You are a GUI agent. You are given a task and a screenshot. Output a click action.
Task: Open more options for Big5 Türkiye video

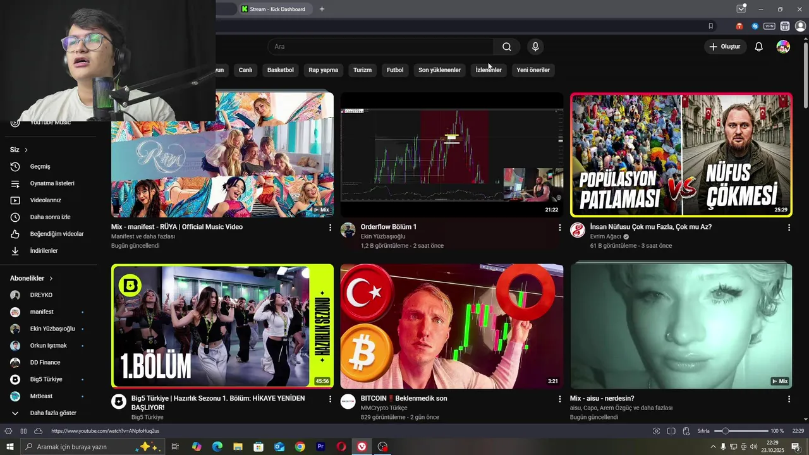tap(330, 399)
